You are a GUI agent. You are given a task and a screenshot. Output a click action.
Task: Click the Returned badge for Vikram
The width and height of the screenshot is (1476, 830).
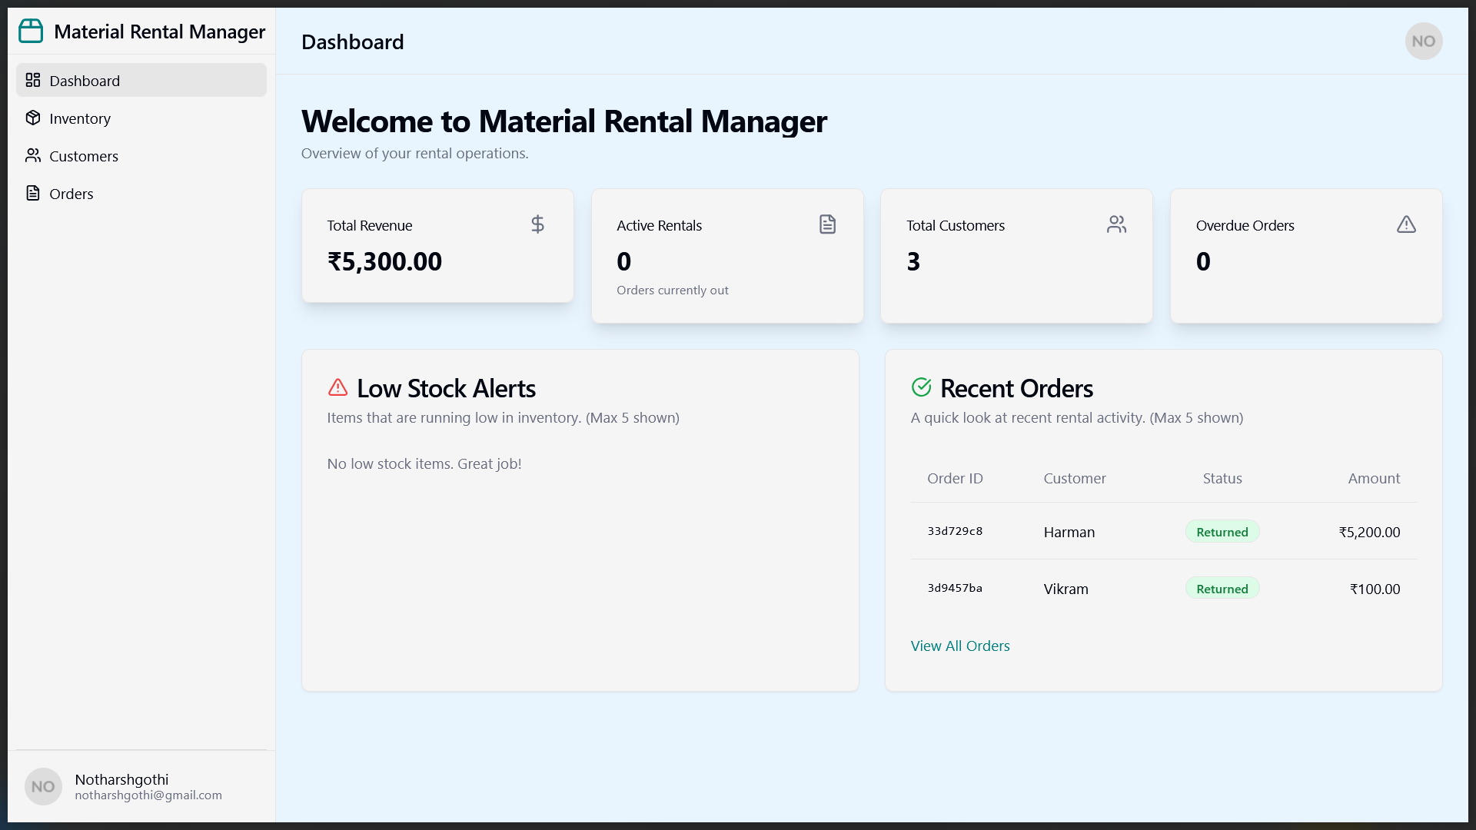(x=1222, y=589)
